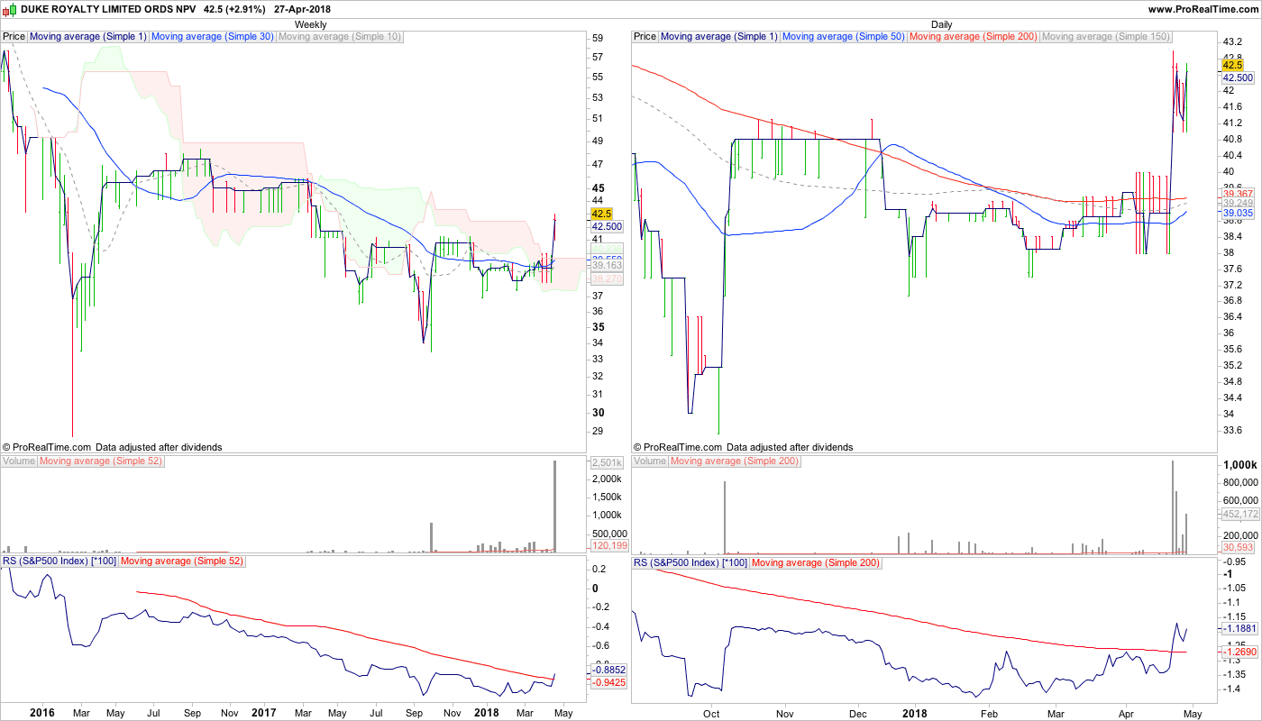The image size is (1262, 721).
Task: Click 1,000k on the Daily volume axis
Action: pos(1239,464)
